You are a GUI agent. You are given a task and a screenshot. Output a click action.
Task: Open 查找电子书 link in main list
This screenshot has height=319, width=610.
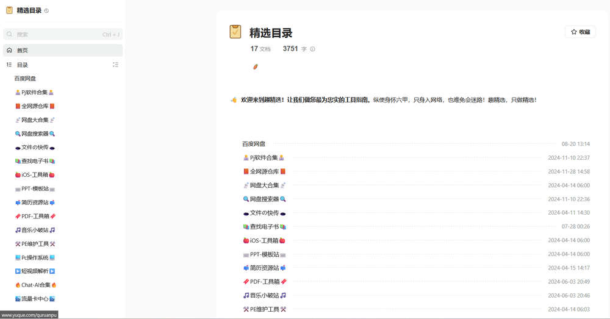tap(264, 226)
